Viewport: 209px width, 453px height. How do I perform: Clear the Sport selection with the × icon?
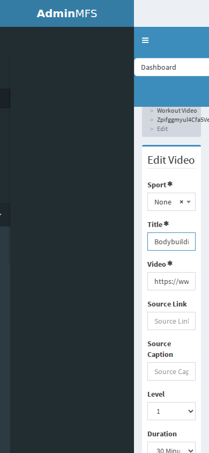click(x=181, y=202)
